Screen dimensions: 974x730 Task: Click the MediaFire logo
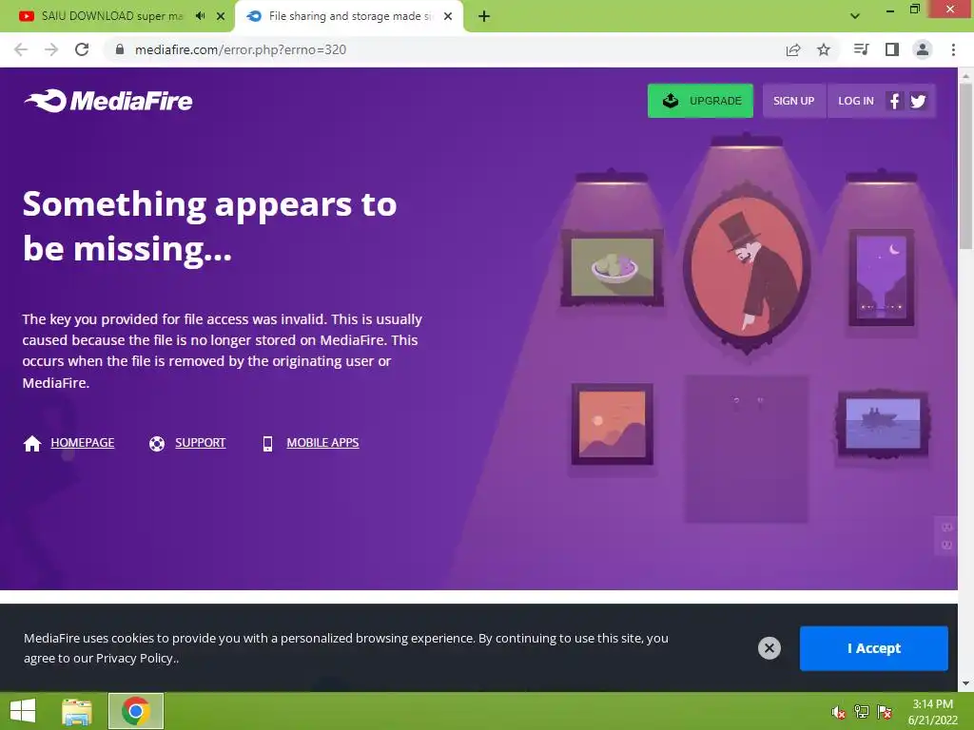pyautogui.click(x=108, y=101)
